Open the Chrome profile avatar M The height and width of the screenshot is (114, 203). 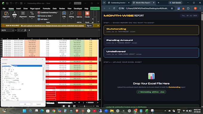195,8
